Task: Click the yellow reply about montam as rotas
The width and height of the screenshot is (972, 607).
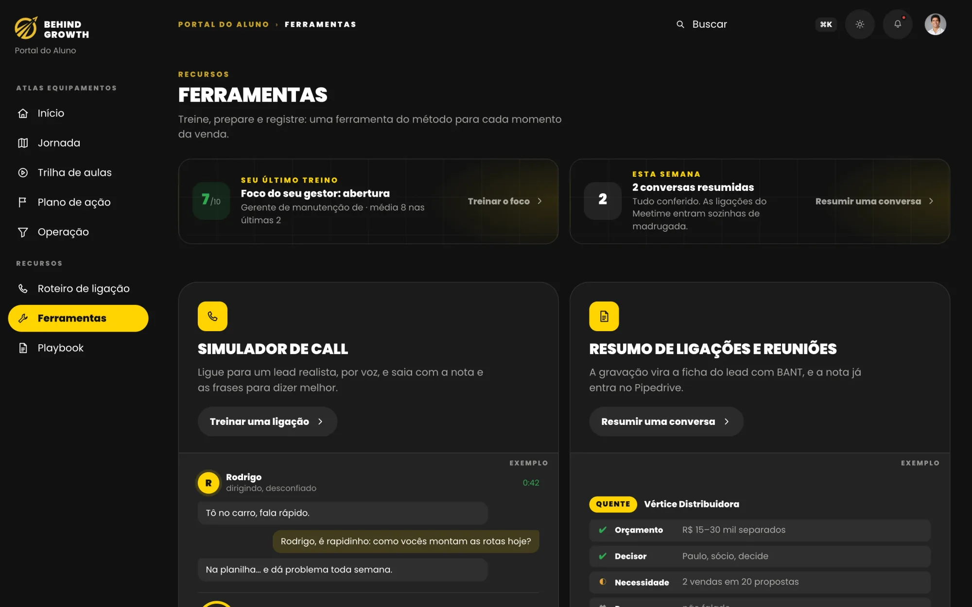Action: 406,541
